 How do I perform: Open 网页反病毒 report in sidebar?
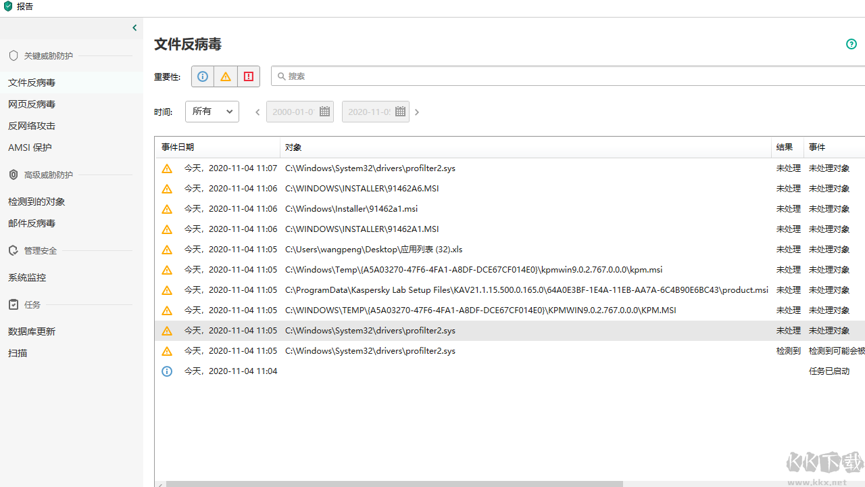[32, 104]
